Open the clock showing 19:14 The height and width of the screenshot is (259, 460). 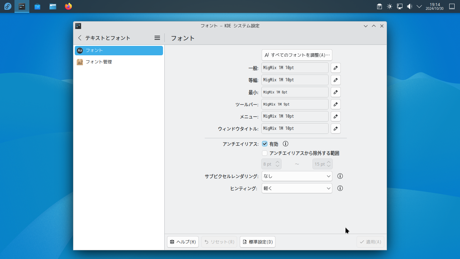tap(434, 6)
